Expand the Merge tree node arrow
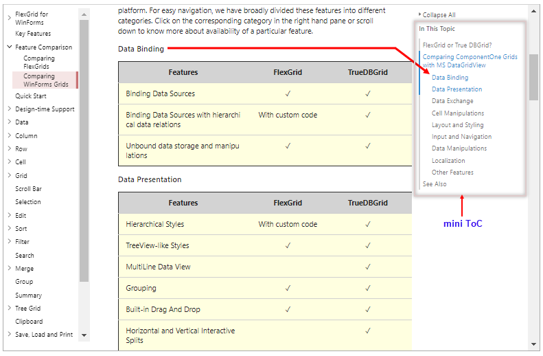This screenshot has height=356, width=543. tap(10, 268)
